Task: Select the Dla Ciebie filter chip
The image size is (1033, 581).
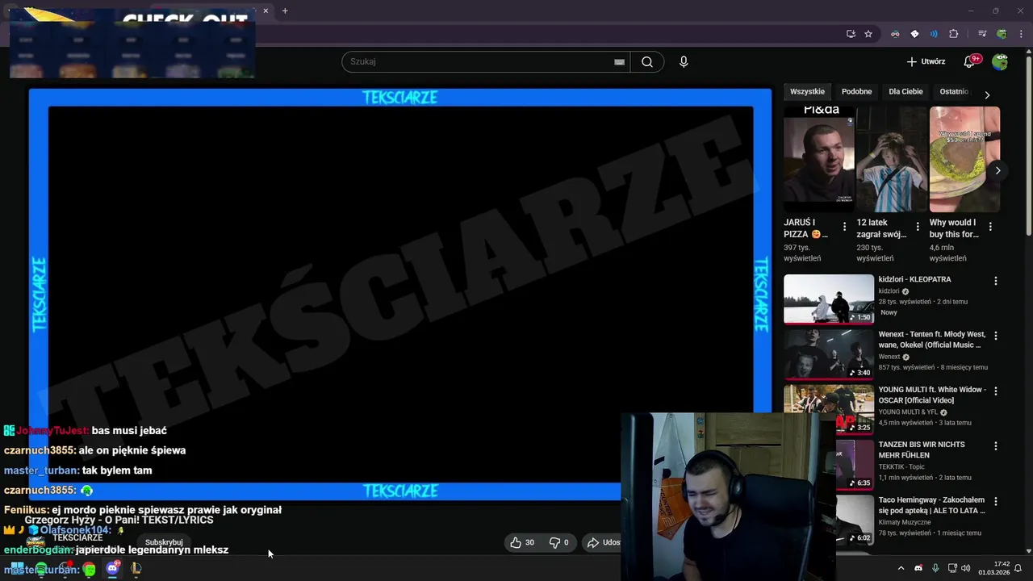Action: coord(905,92)
